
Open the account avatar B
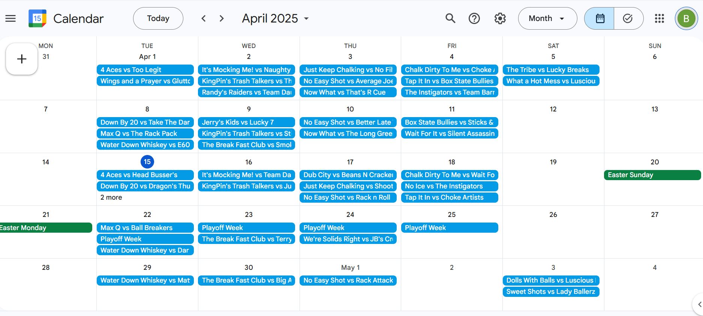(x=686, y=18)
